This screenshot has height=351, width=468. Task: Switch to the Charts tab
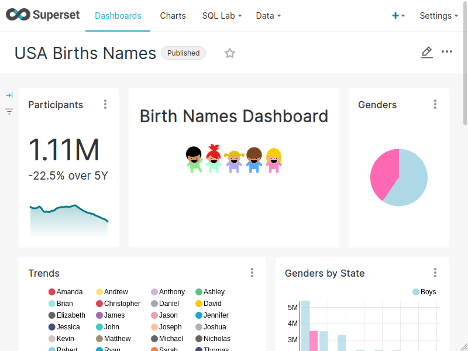173,16
